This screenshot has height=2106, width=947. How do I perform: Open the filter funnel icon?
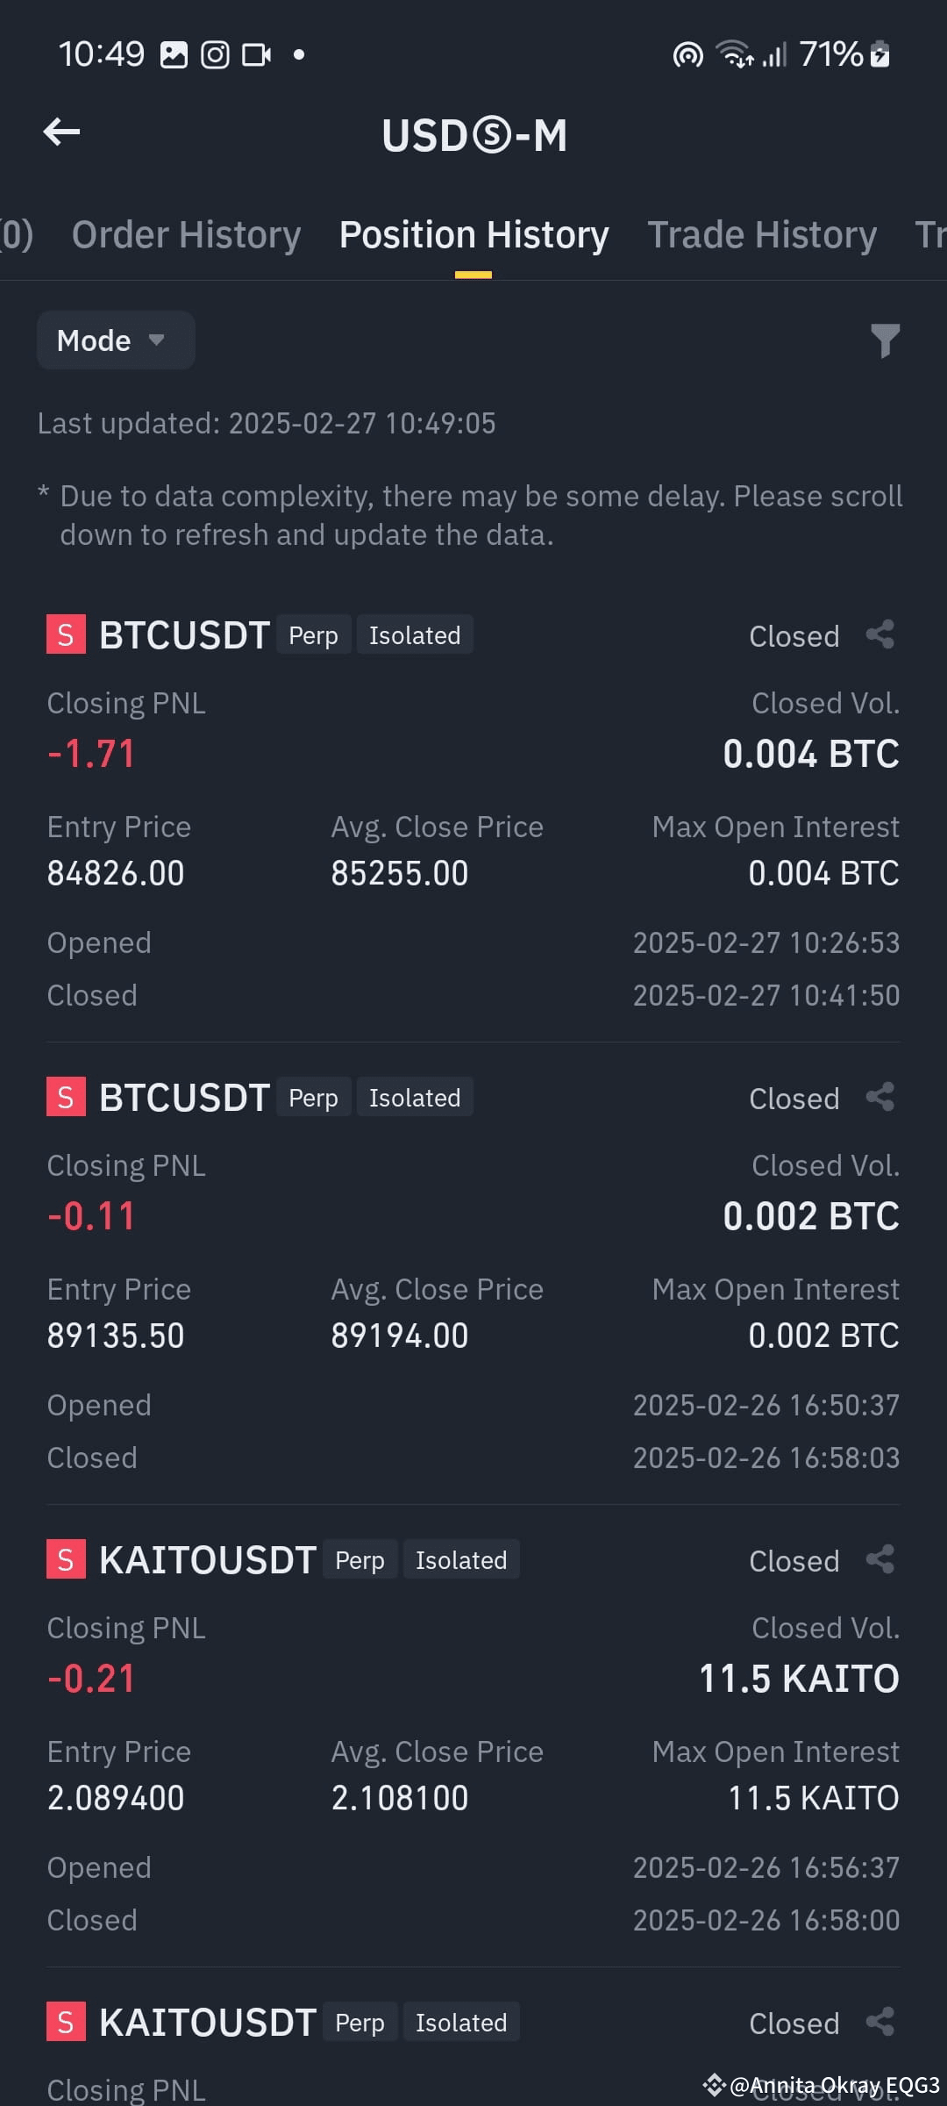885,340
